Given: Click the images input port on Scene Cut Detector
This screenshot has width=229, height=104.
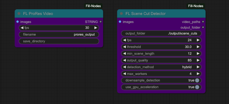Looking at the screenshot, I should 120,22.
